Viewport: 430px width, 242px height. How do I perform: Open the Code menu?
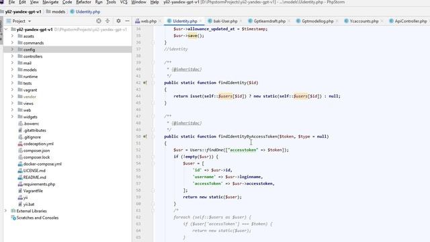pos(67,2)
